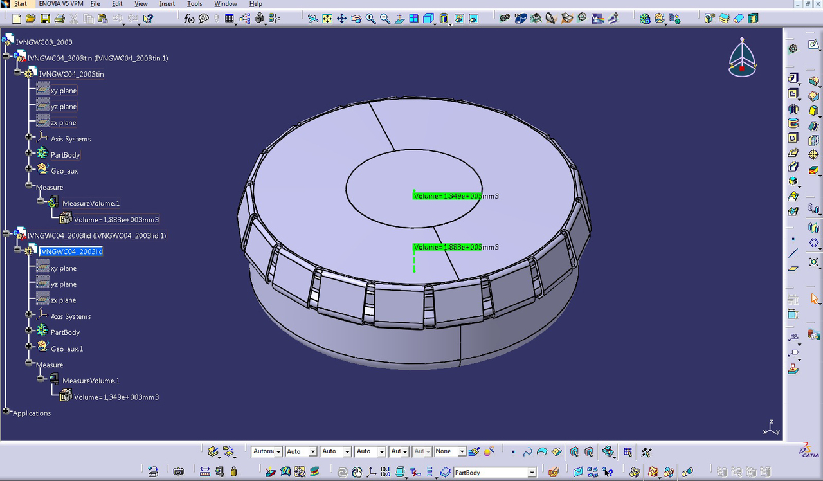This screenshot has width=823, height=481.
Task: Click the Measure Between icon
Action: coord(204,472)
